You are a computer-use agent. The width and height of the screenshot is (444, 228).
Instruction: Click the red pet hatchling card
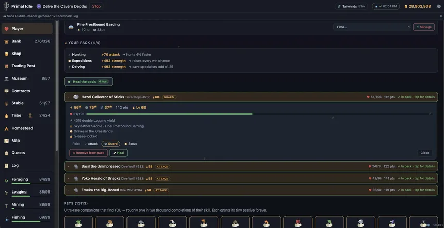298,222
